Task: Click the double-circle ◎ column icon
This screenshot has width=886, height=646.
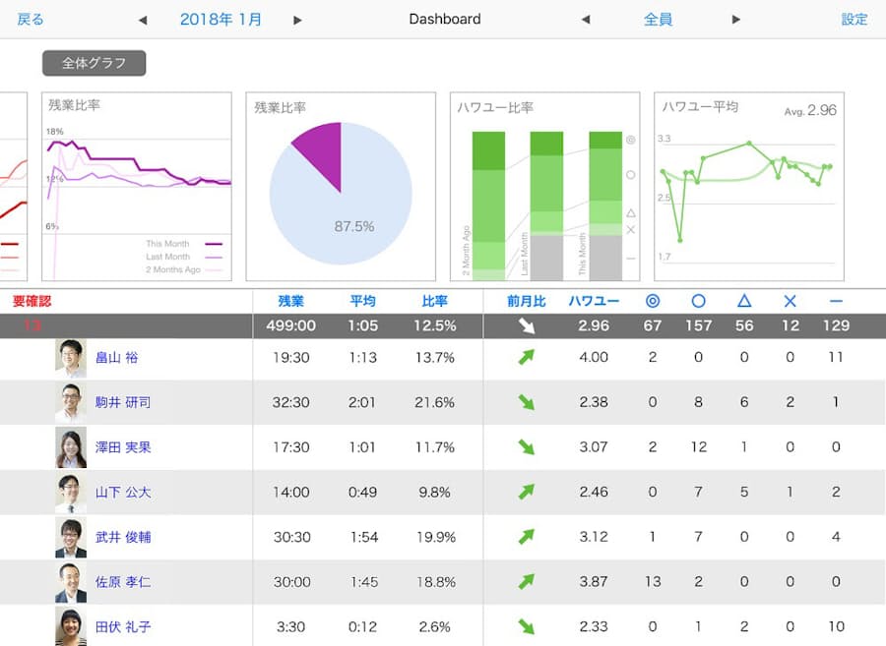Action: [x=653, y=301]
